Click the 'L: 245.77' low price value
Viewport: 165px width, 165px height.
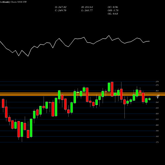pyautogui.click(x=87, y=11)
